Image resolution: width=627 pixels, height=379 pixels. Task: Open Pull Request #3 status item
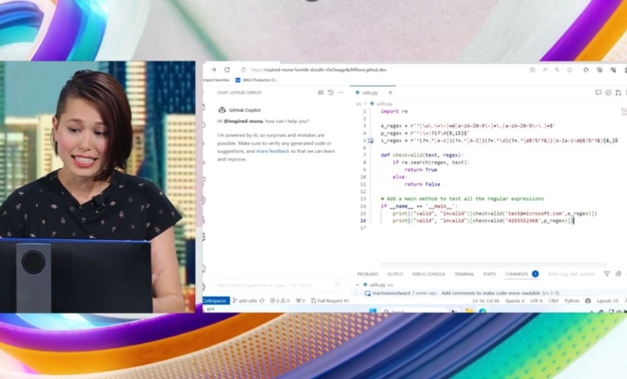330,301
